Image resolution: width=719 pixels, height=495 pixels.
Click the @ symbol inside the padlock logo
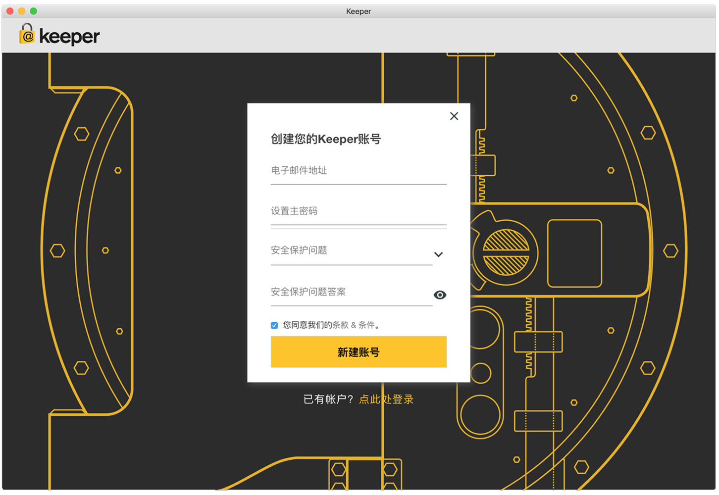(27, 37)
